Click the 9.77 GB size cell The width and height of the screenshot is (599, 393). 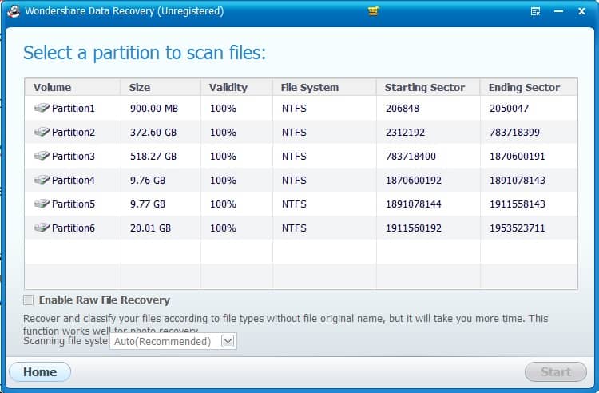click(x=148, y=204)
